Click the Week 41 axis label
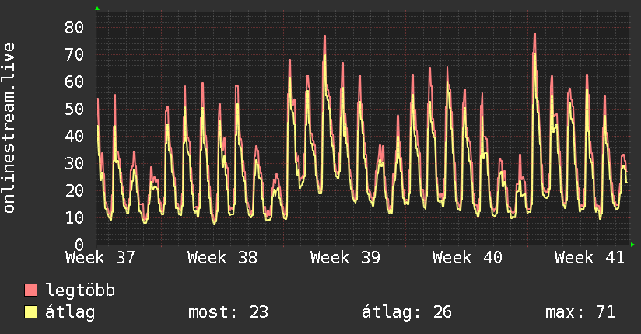The height and width of the screenshot is (334, 641). [590, 258]
